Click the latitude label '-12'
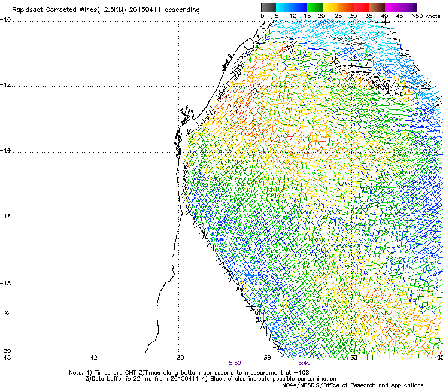 click(5, 85)
